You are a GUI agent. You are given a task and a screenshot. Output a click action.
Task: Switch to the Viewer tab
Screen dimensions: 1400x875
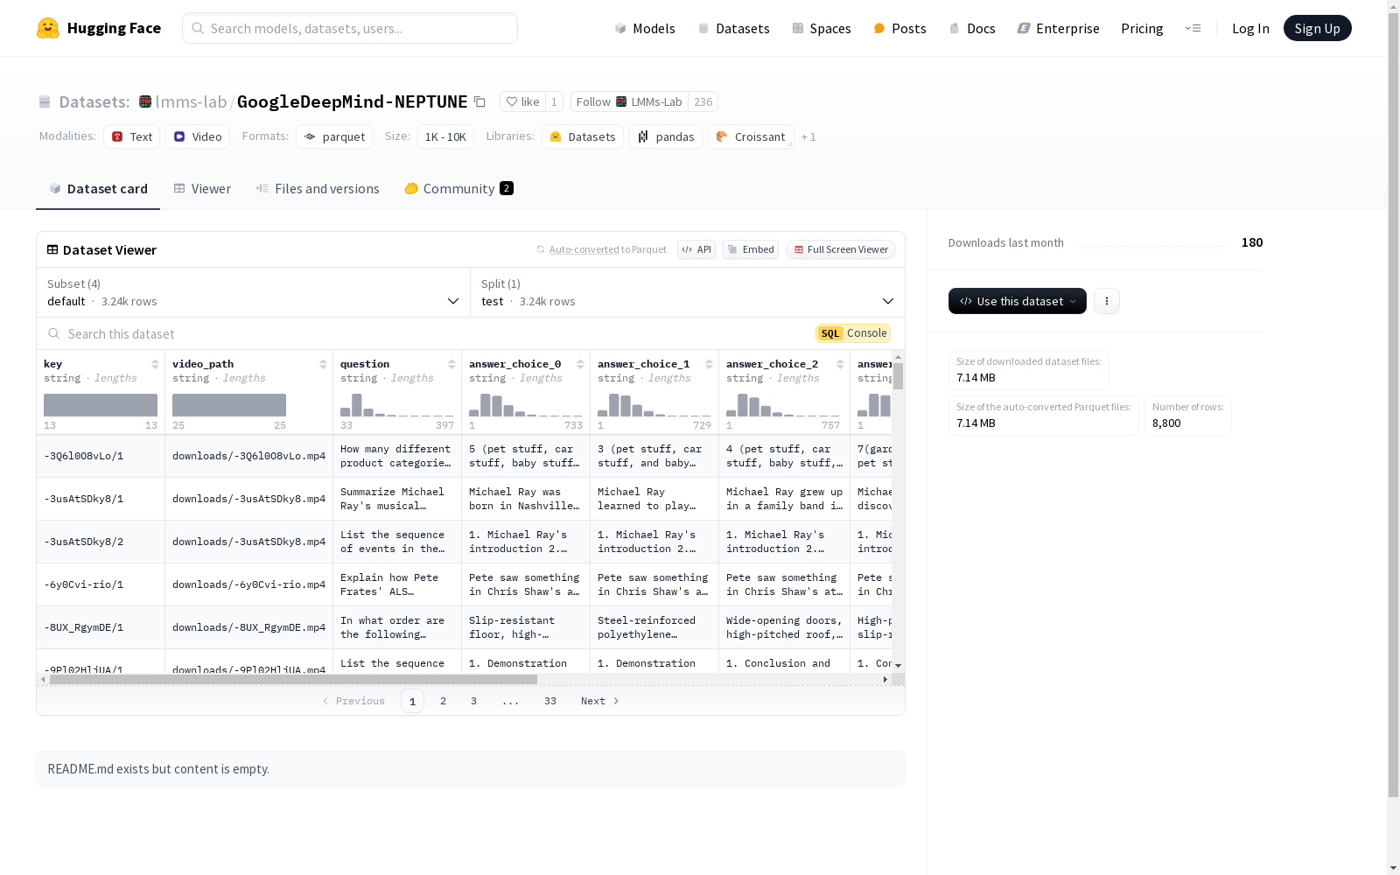coord(202,188)
